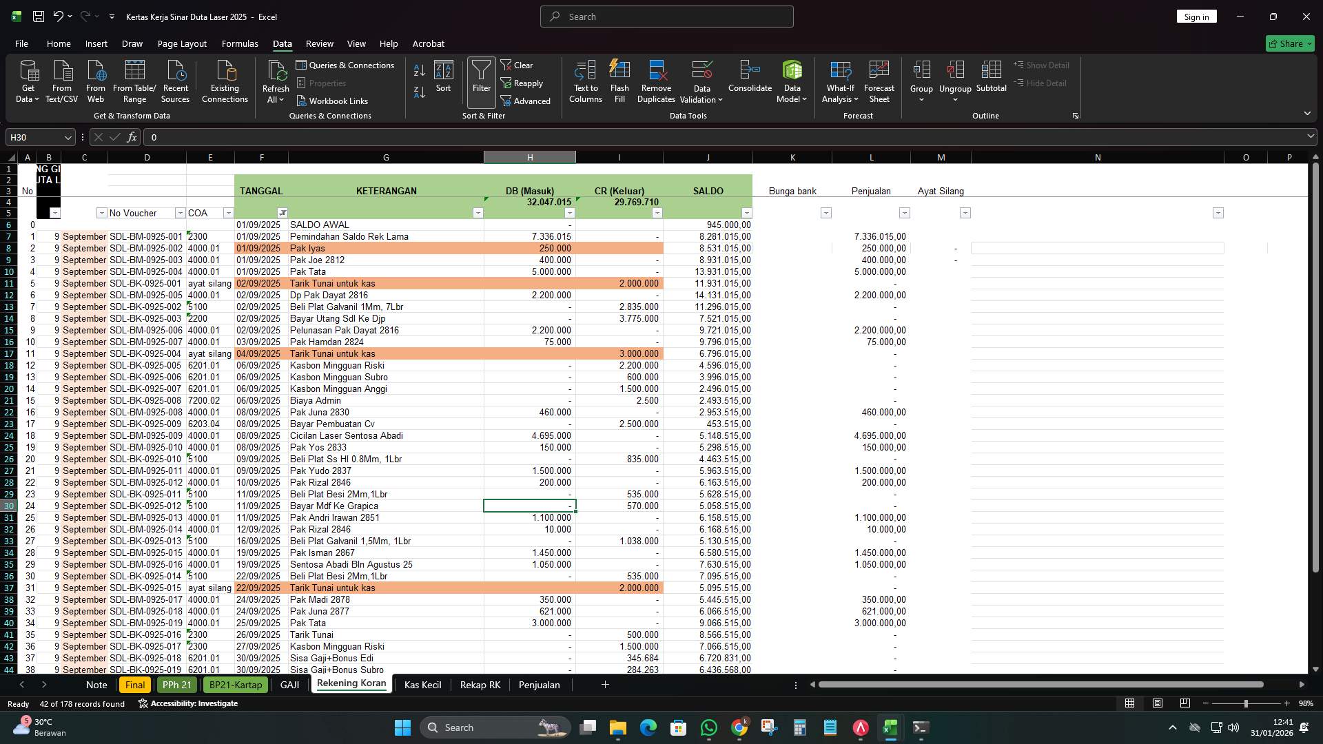Expand the Get Data dropdown
Screen dimensions: 1323x744
[x=28, y=81]
